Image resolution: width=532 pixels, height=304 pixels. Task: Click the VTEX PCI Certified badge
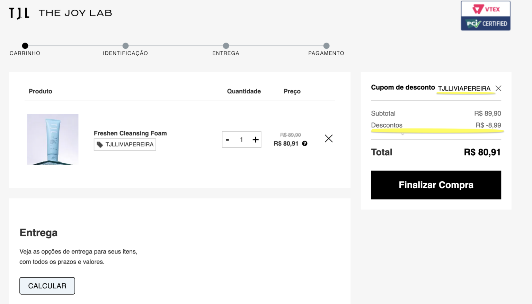click(x=486, y=16)
